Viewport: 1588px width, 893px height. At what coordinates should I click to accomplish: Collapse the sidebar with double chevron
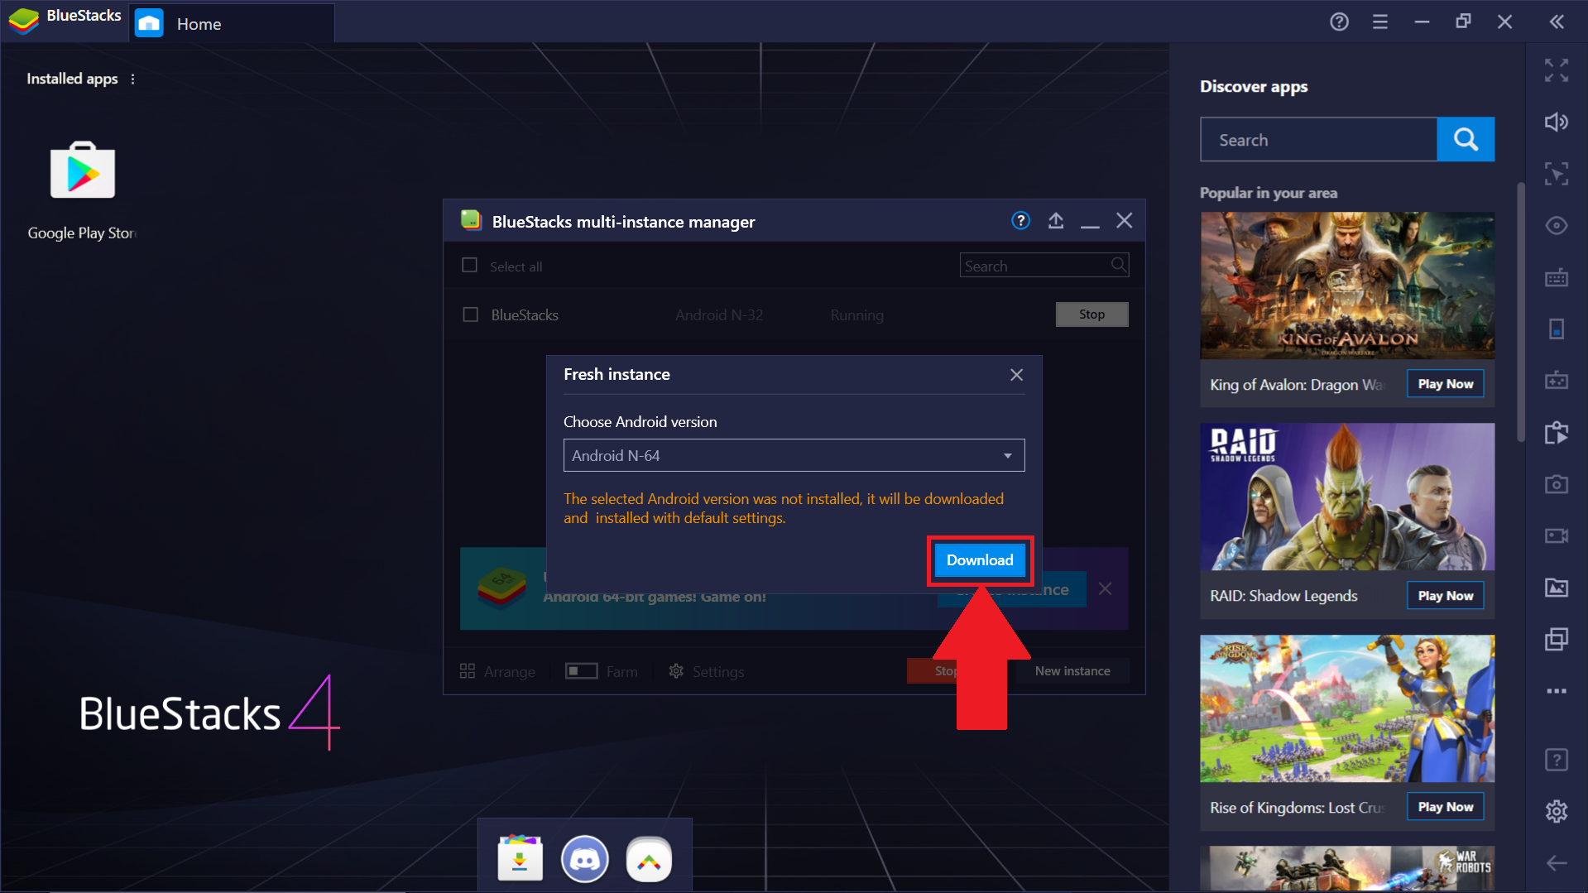[x=1557, y=22]
